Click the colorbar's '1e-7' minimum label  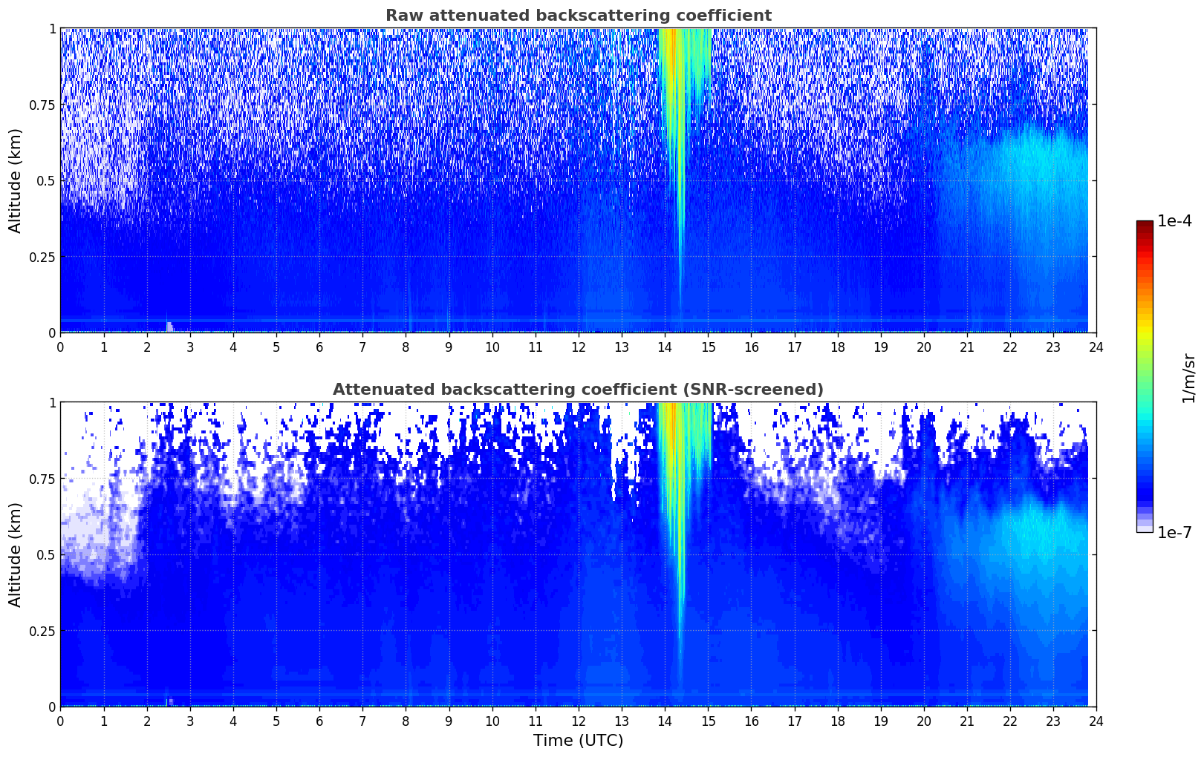(1174, 533)
